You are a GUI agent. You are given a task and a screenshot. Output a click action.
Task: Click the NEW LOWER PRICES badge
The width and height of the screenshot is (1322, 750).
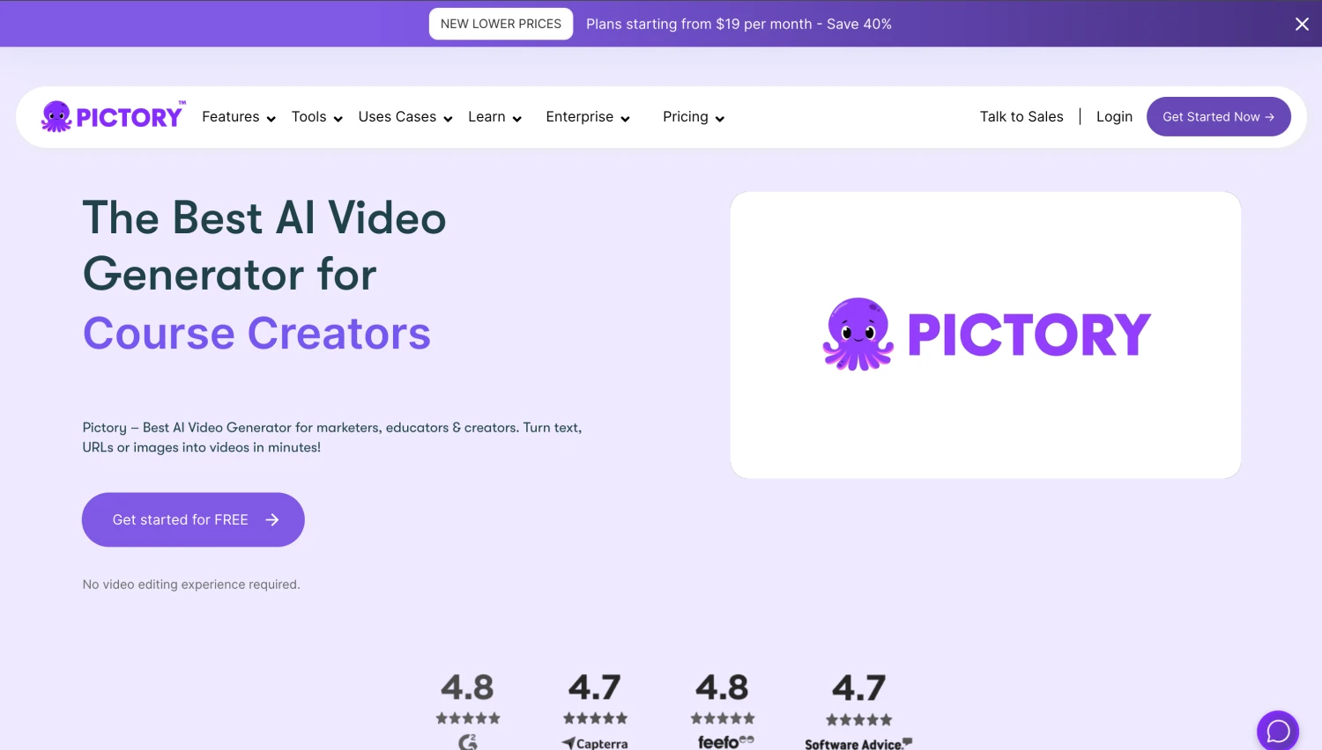click(x=501, y=24)
